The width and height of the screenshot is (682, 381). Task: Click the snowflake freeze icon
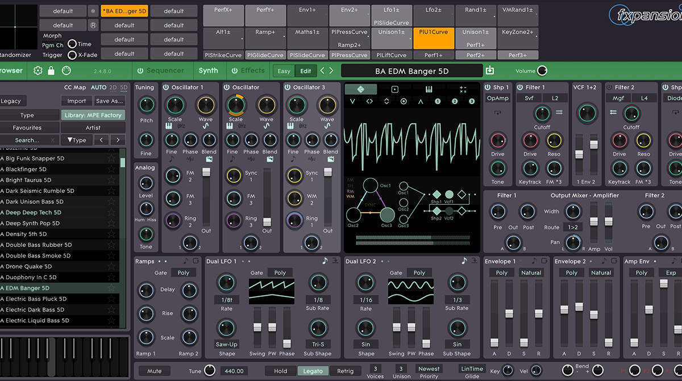tap(93, 11)
